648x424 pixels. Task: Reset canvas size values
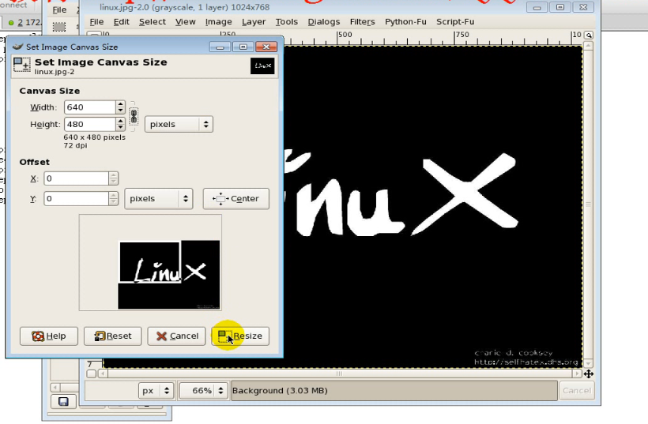point(113,336)
